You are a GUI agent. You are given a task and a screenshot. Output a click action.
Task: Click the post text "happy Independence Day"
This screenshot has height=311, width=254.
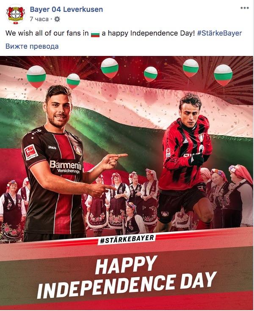point(152,33)
